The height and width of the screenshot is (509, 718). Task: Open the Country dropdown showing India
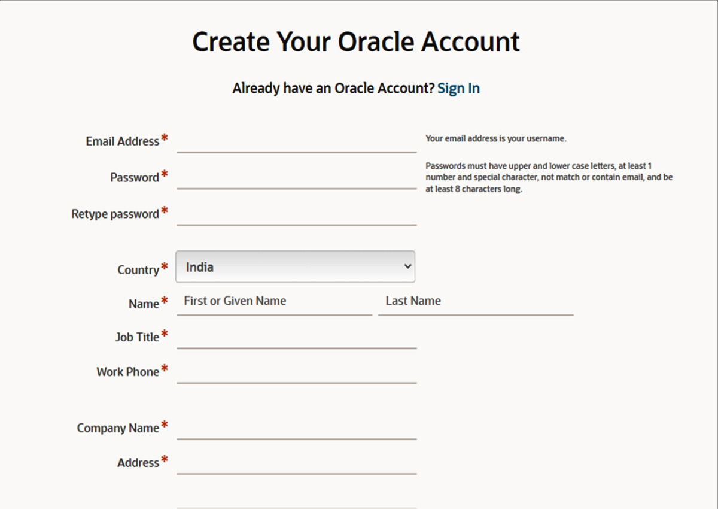click(x=295, y=267)
